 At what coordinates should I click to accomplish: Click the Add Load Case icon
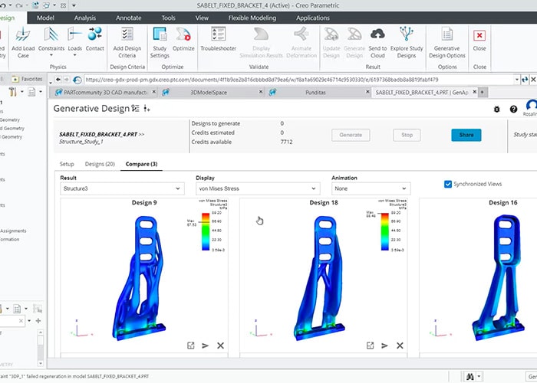click(x=23, y=34)
